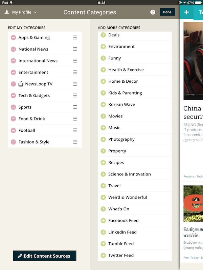Tap the minus icon beside Sports
Screen dimensions: 203x270
pyautogui.click(x=13, y=107)
